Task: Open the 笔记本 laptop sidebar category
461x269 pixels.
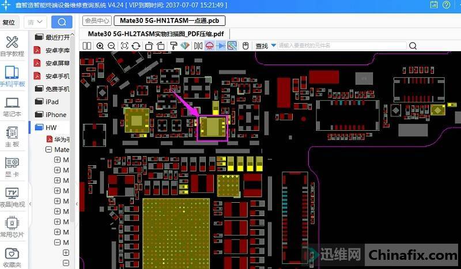Action: [x=12, y=106]
